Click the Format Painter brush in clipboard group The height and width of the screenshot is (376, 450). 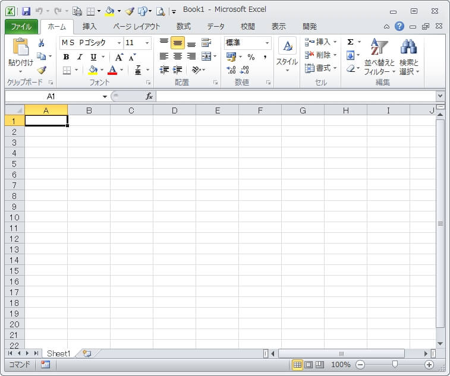coord(42,69)
